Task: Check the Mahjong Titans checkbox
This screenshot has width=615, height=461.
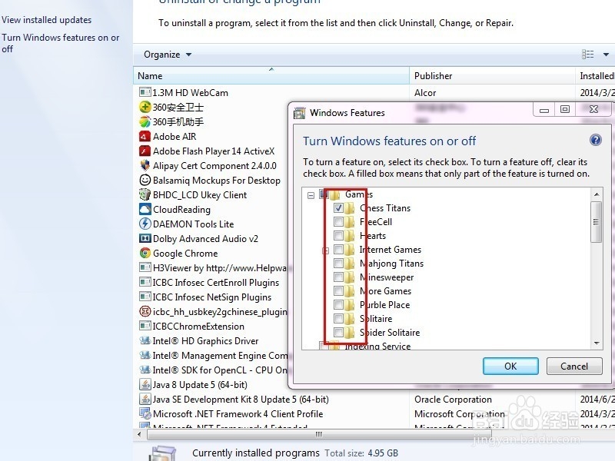Action: click(x=338, y=263)
